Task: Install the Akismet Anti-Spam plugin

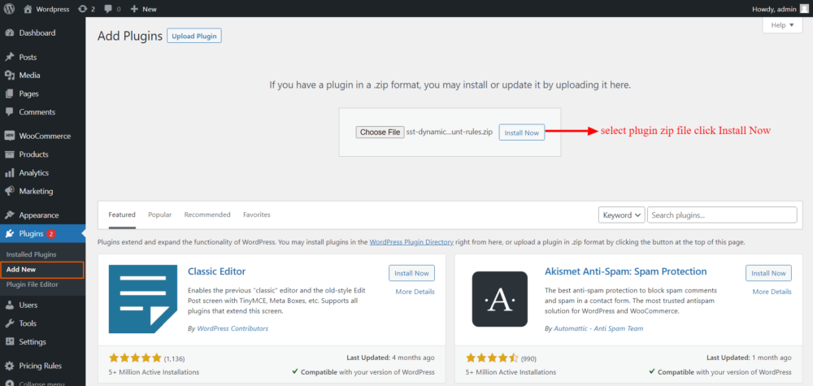Action: pyautogui.click(x=768, y=273)
